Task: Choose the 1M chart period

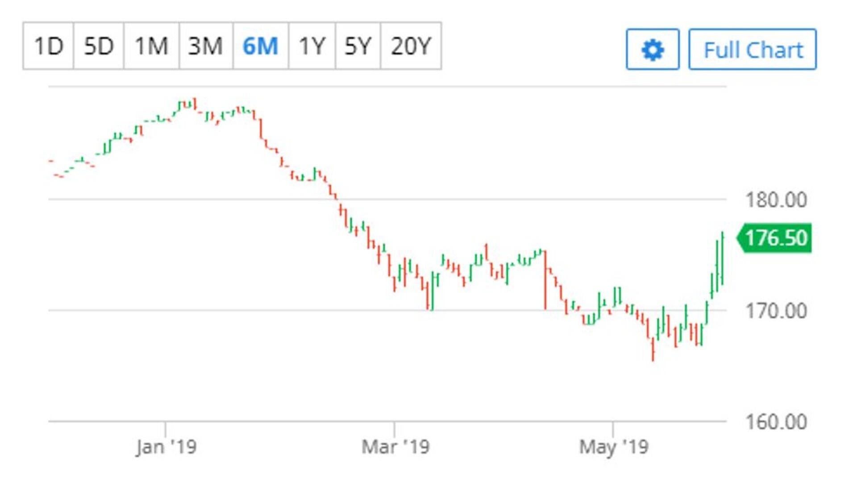Action: point(151,46)
